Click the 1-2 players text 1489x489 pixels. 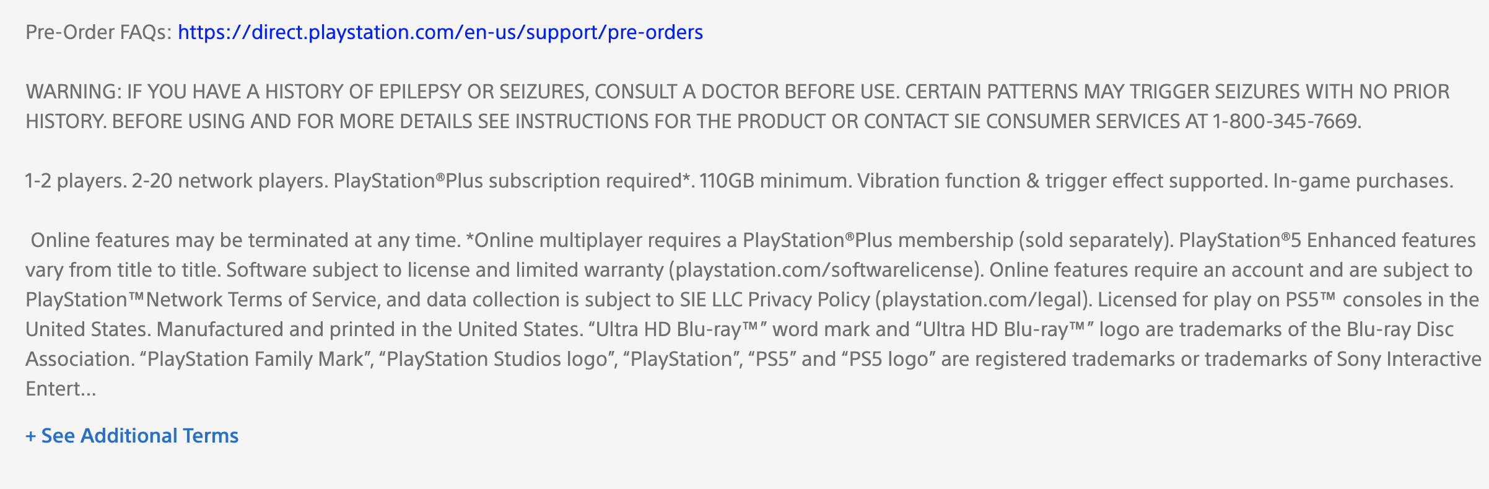tap(76, 181)
